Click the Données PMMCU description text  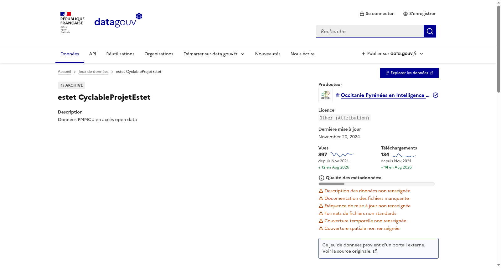point(97,119)
